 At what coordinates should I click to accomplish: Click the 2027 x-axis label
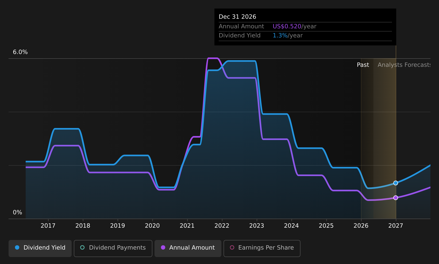pos(396,226)
